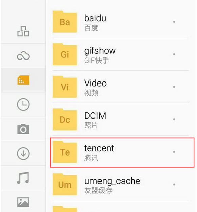Open the camera category icon
The width and height of the screenshot is (197, 212).
click(23, 129)
